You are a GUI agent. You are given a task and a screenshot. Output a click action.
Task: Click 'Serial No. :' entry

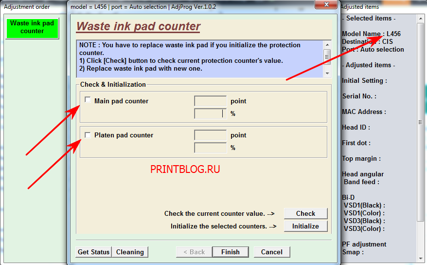click(x=359, y=96)
